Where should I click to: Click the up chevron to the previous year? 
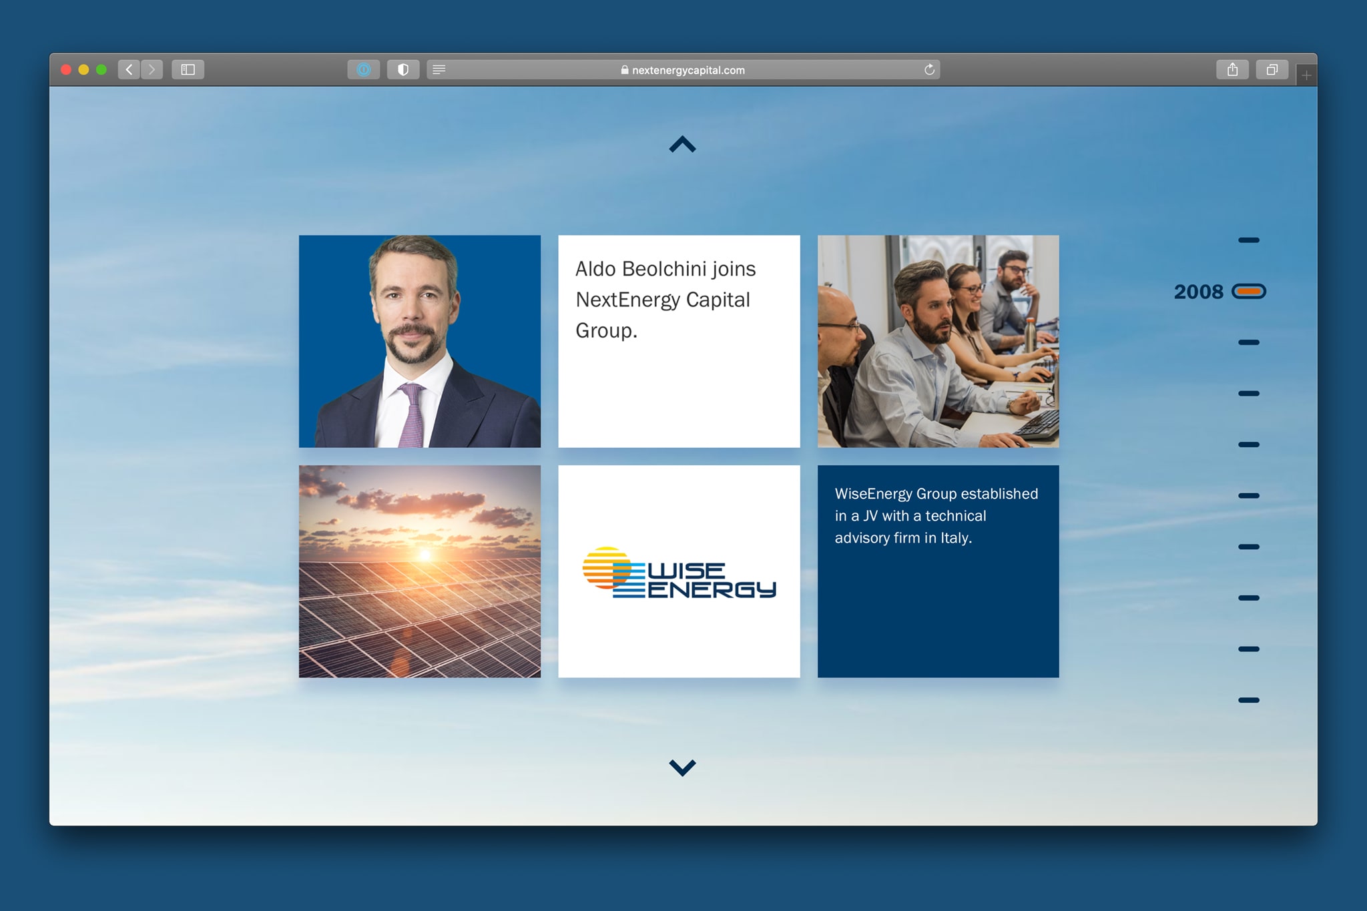click(682, 144)
